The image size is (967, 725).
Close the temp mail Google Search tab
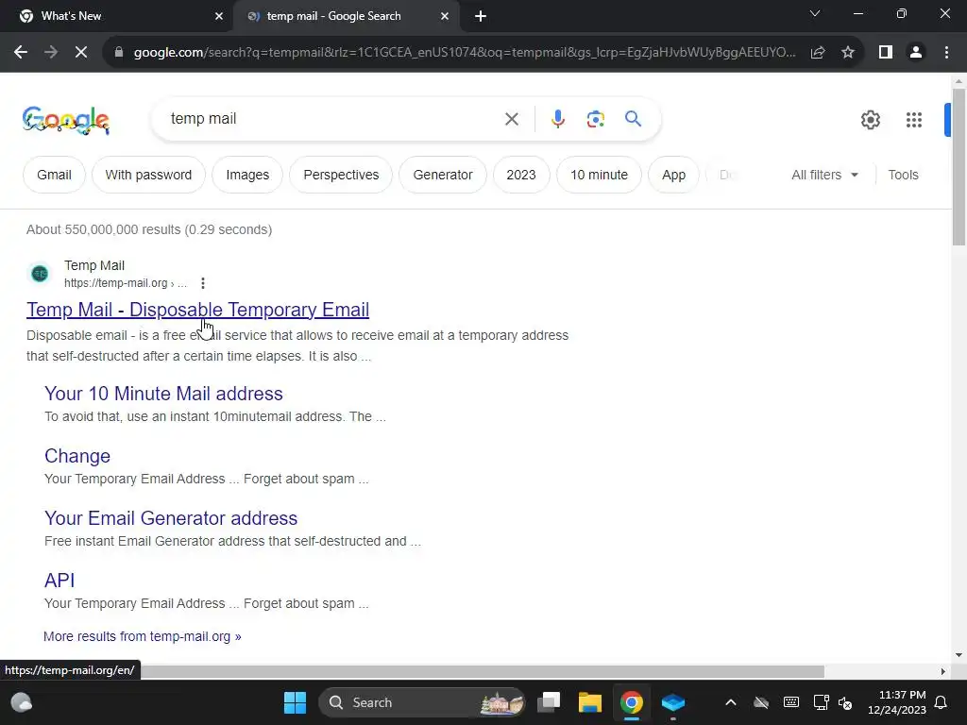445,16
